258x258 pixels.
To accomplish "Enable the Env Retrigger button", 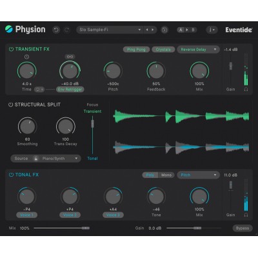I will coord(70,89).
